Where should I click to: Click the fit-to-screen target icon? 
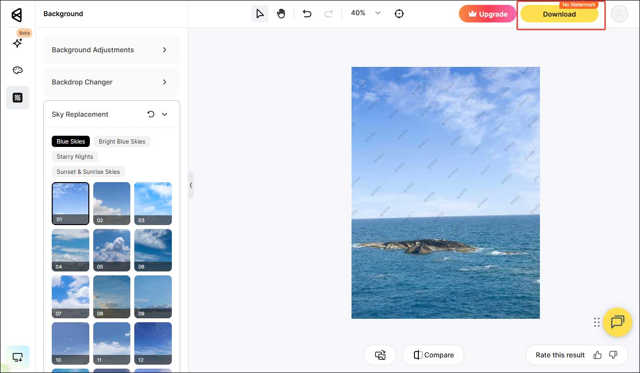tap(399, 14)
